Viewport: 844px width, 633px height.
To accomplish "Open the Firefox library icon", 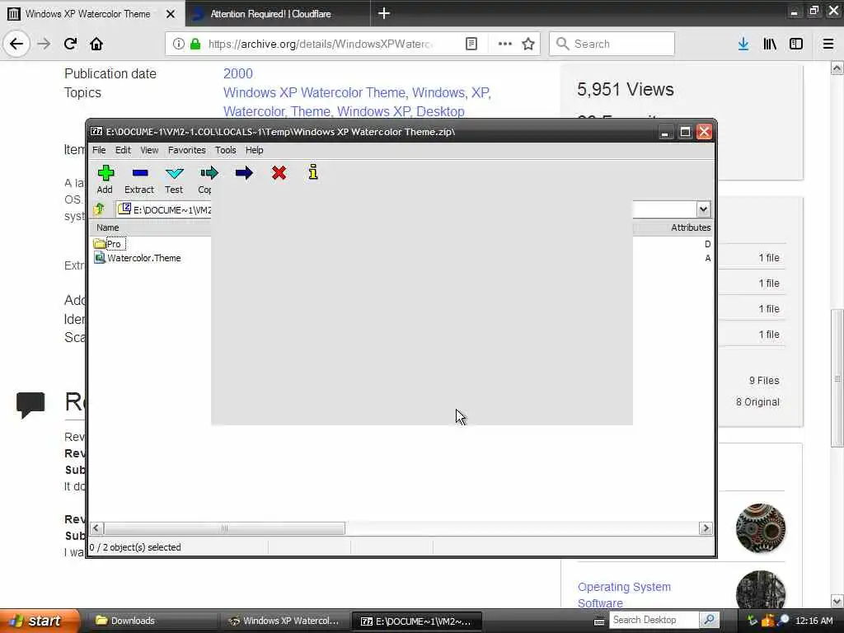I will click(x=770, y=44).
